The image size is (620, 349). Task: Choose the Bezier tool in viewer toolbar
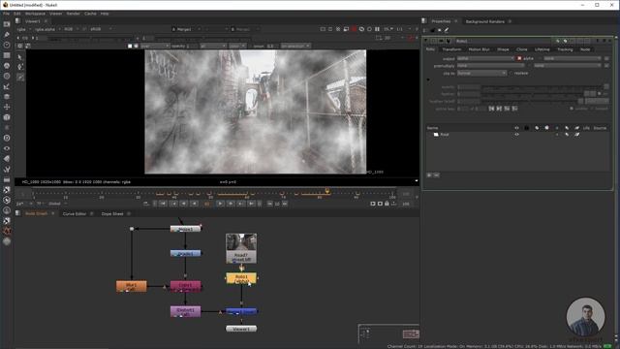point(20,78)
